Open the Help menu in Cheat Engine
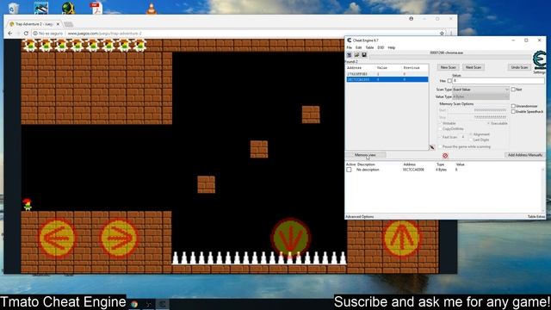The width and height of the screenshot is (551, 310). click(392, 47)
